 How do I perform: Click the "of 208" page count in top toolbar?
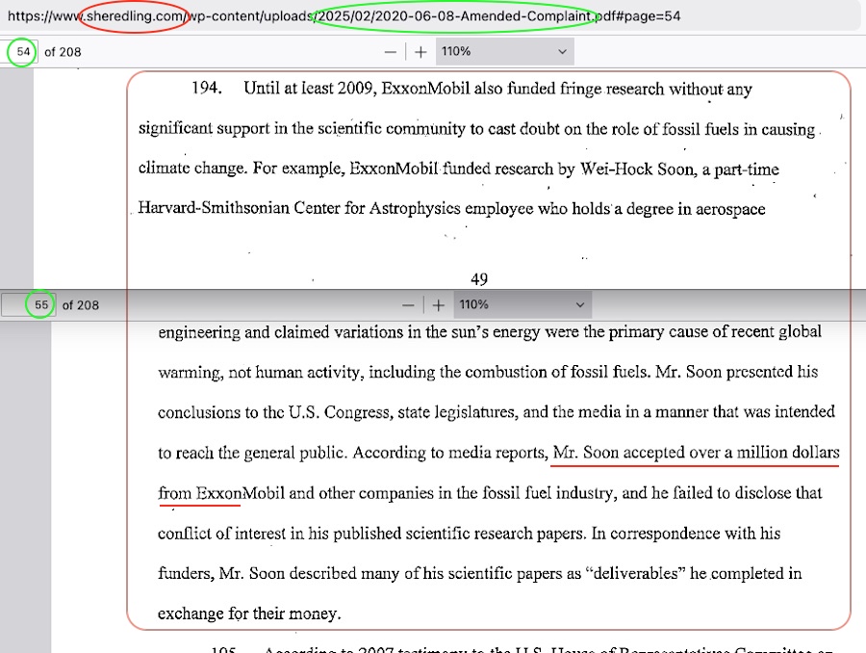point(63,51)
